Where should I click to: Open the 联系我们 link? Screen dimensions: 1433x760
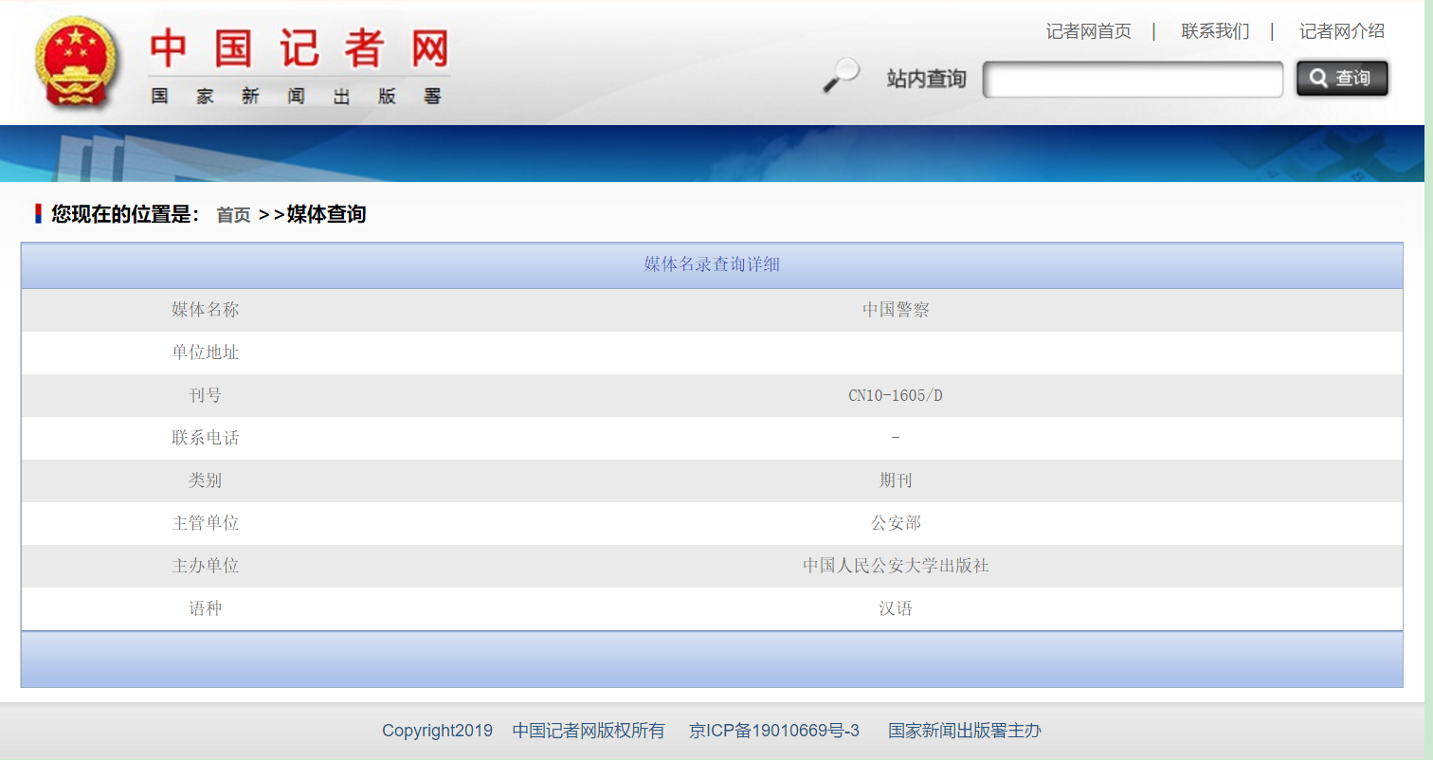[1215, 31]
